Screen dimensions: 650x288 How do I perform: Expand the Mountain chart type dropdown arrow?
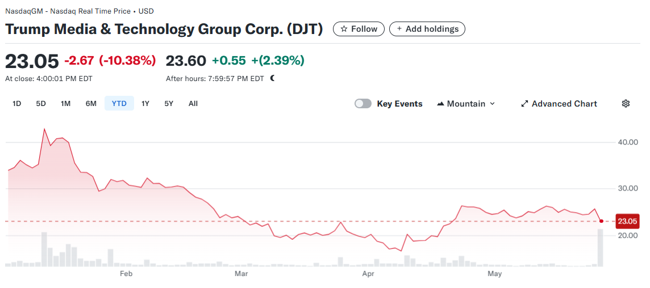(493, 104)
